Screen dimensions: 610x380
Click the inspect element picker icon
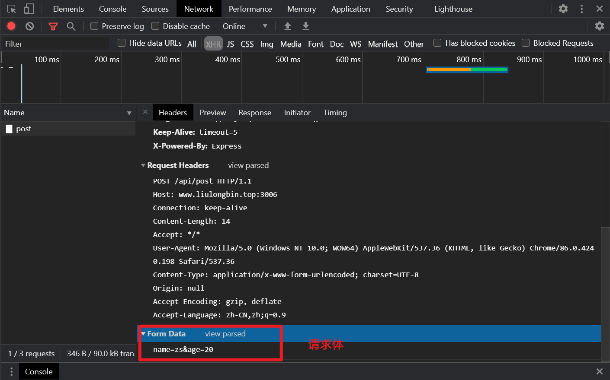[x=12, y=9]
